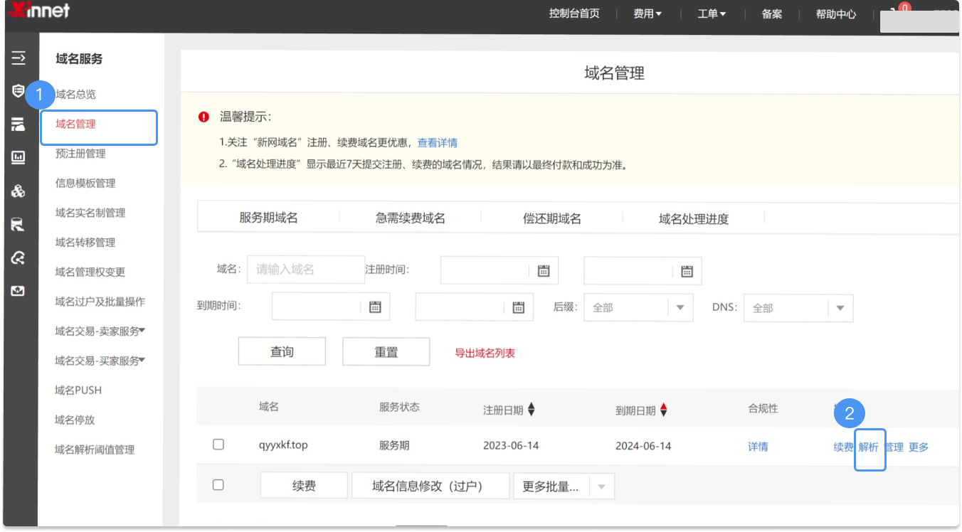Expand 域名交易-卖家服务 submenu
The height and width of the screenshot is (532, 962).
[100, 331]
